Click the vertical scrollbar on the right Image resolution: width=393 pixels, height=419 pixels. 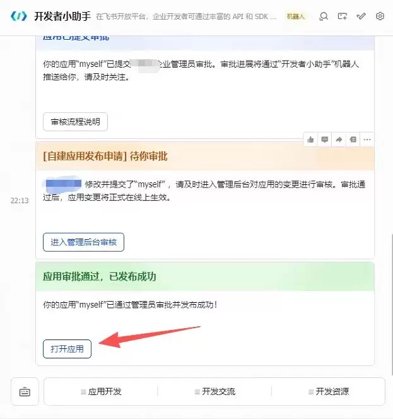pyautogui.click(x=391, y=305)
